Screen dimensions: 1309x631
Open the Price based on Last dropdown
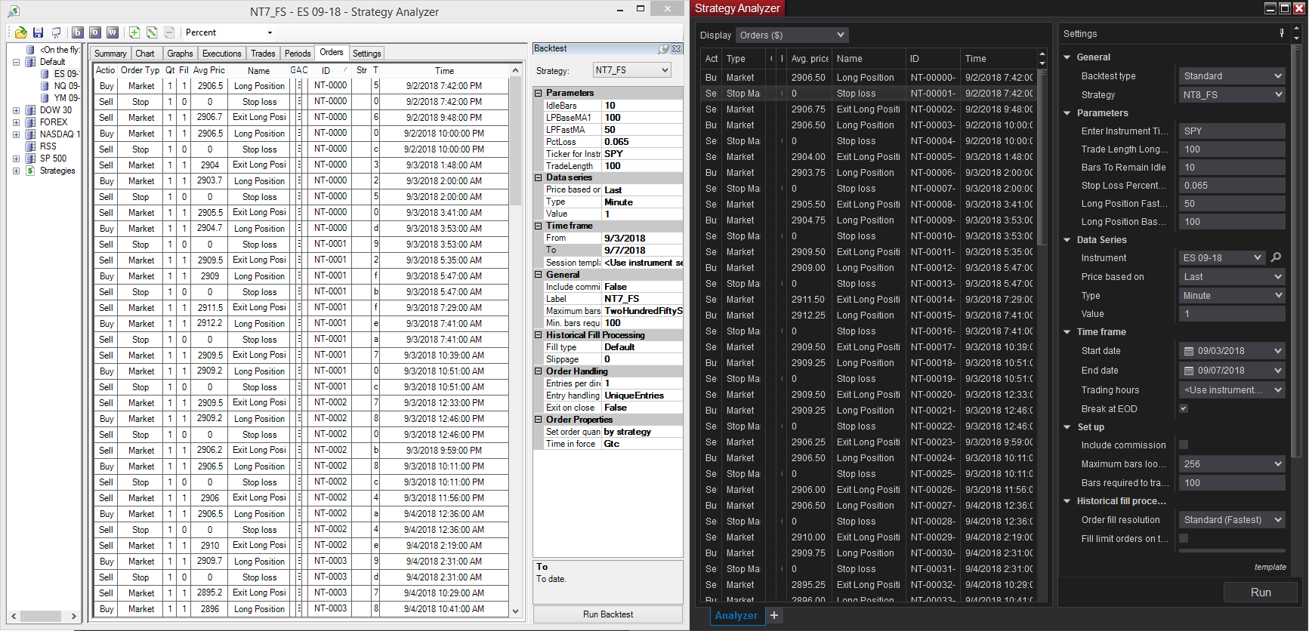tap(1232, 277)
